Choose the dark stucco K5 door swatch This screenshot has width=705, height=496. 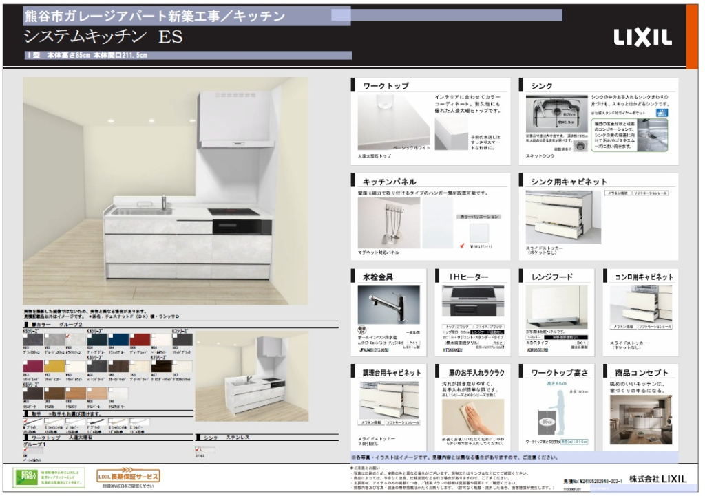click(x=32, y=340)
